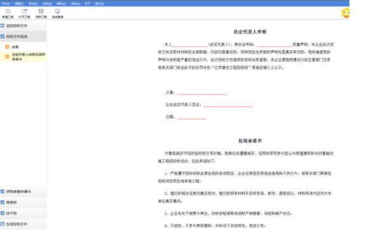The width and height of the screenshot is (366, 230).
Task: Click the paragraph starting with 为营造诚实守信
Action: (246, 157)
